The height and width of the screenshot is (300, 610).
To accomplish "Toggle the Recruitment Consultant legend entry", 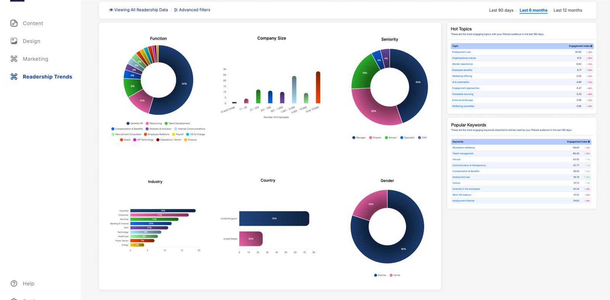I will [126, 134].
